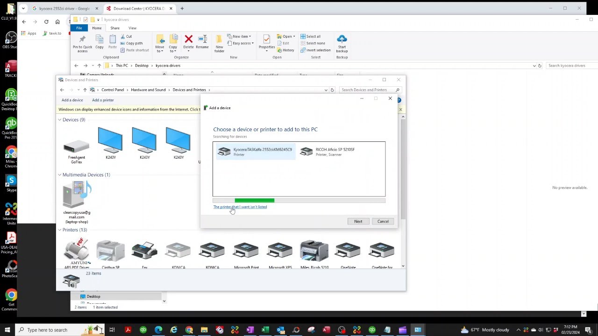598x336 pixels.
Task: Switch to the Share ribbon tab
Action: coord(115,28)
